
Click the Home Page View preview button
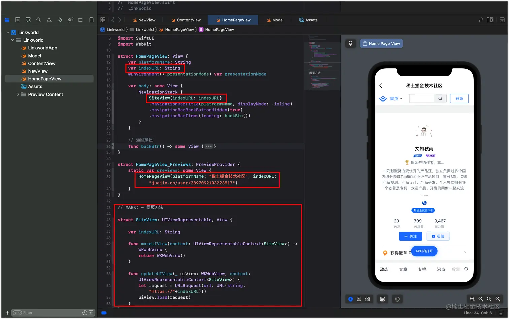[x=381, y=43]
